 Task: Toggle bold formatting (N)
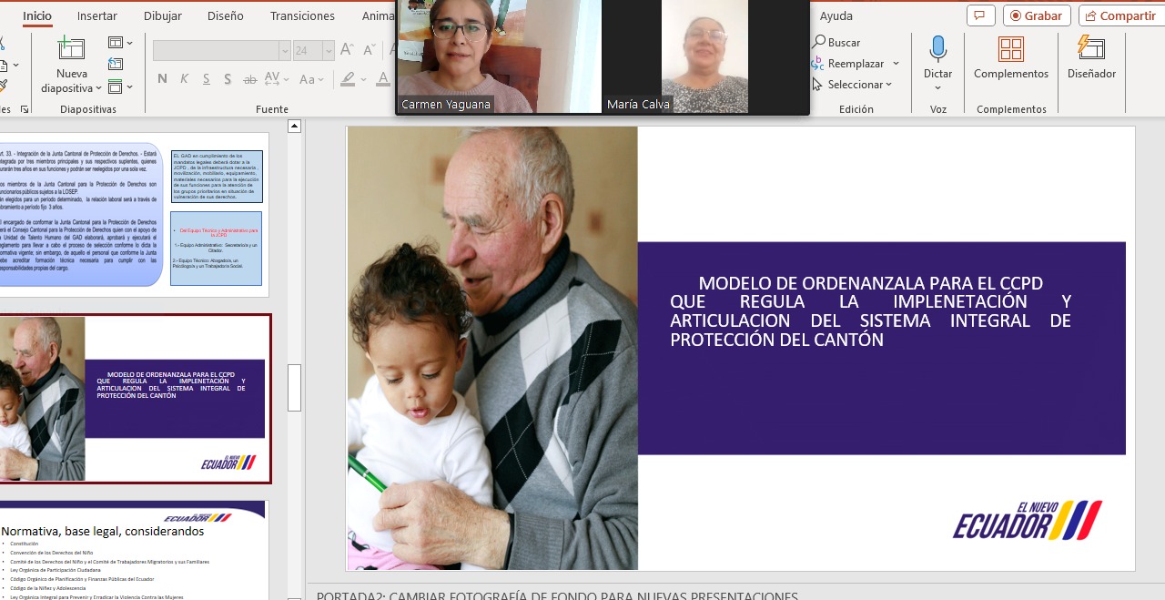click(162, 79)
